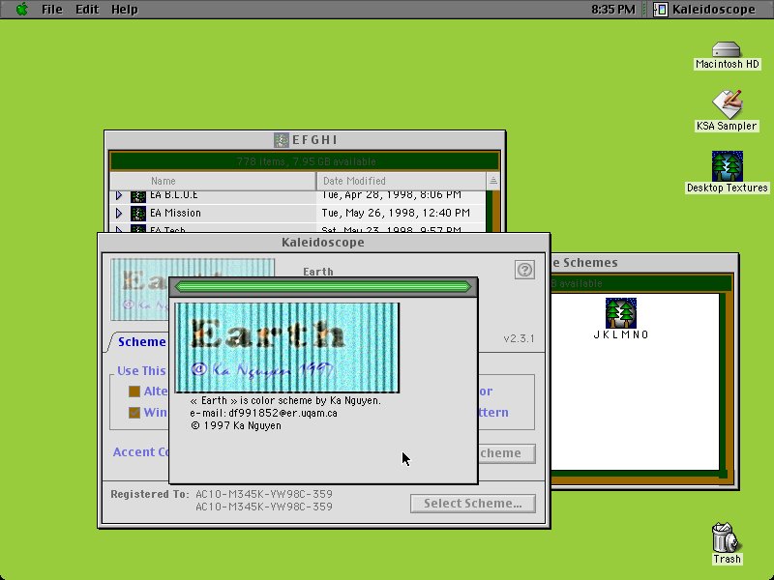Image resolution: width=774 pixels, height=580 pixels.
Task: Click the first registration code line
Action: (264, 494)
